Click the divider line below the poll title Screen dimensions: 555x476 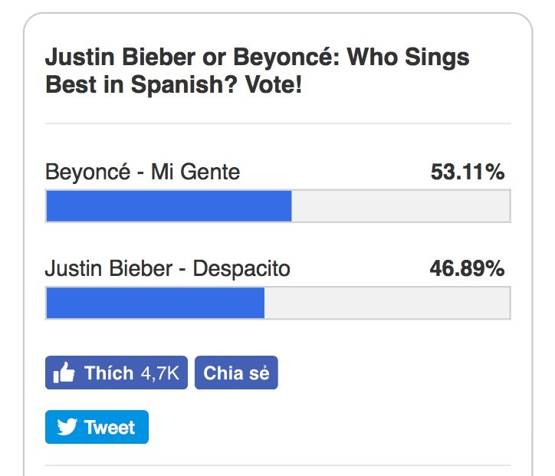(x=277, y=123)
